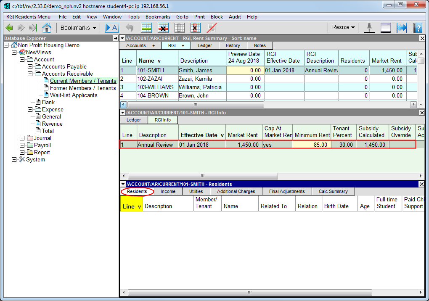Viewport: 429px width, 301px height.
Task: Click the Minimum Rent 85.00 cell
Action: click(x=311, y=145)
